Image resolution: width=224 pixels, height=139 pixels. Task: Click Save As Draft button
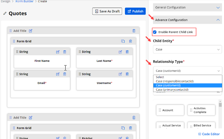[107, 11]
